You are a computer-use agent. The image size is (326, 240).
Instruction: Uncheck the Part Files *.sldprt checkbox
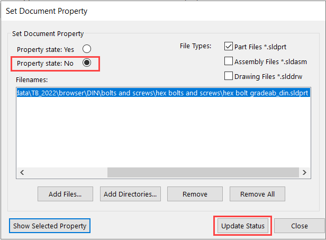(229, 46)
